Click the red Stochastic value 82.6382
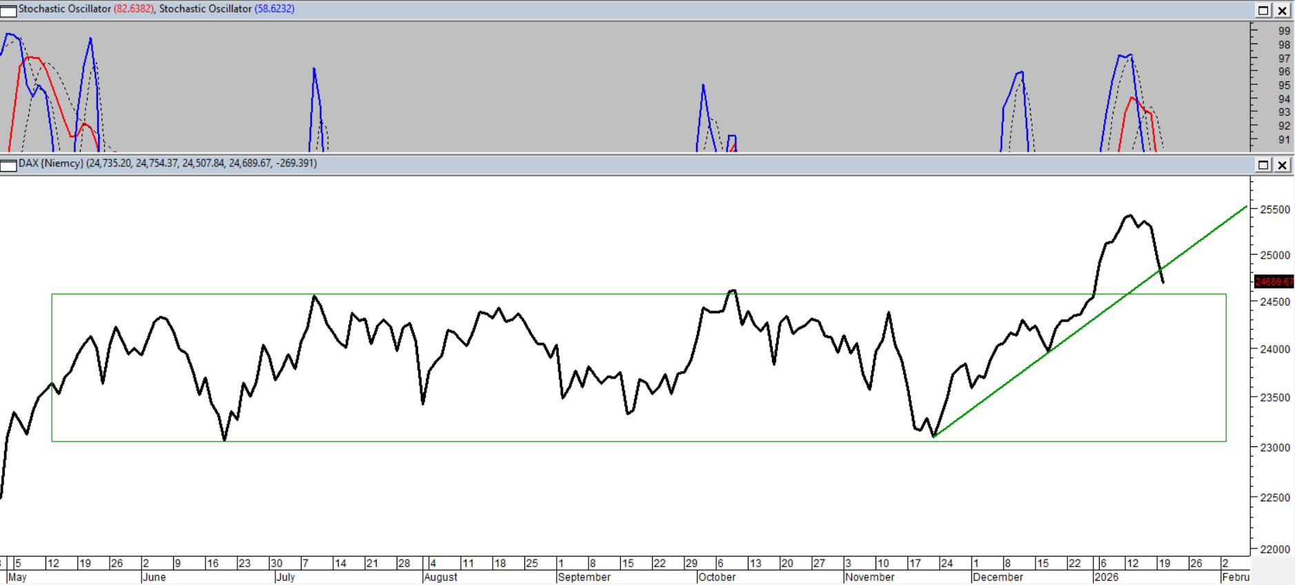Image resolution: width=1295 pixels, height=585 pixels. pos(133,9)
